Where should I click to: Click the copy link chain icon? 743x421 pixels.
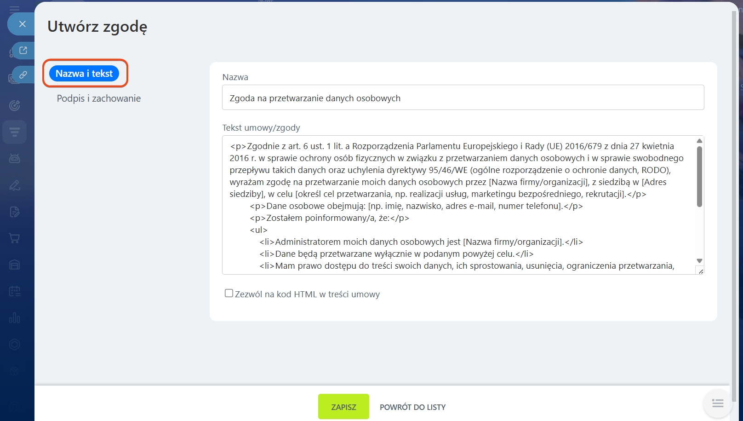[x=23, y=75]
